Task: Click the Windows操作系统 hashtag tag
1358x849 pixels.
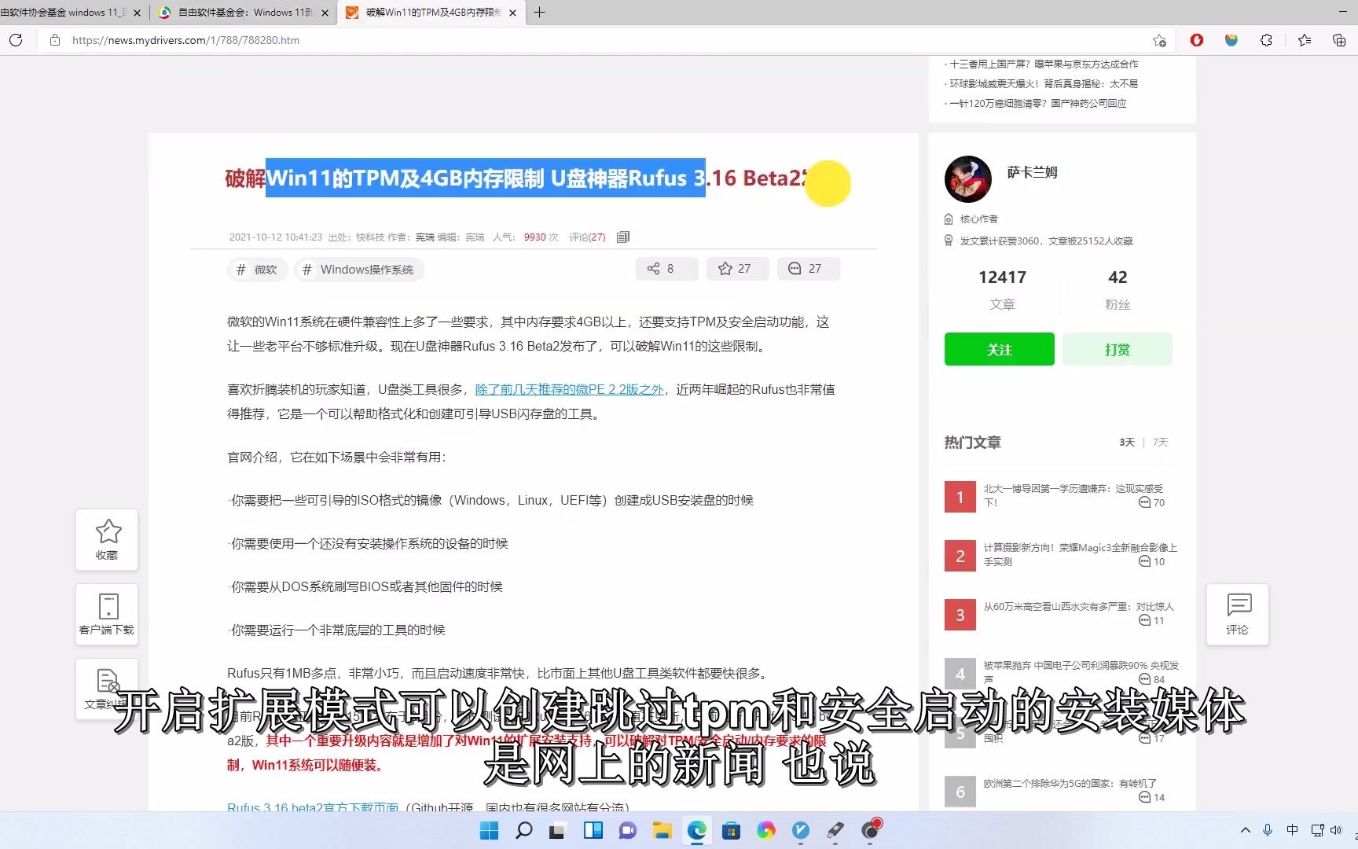Action: point(358,269)
